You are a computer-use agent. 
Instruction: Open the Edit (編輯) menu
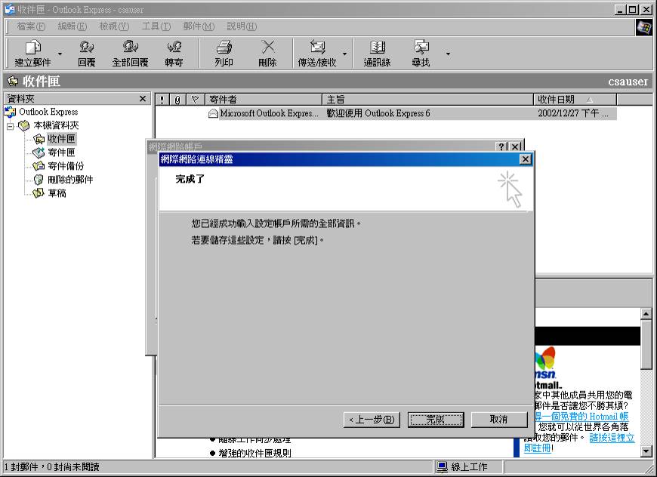pyautogui.click(x=72, y=26)
